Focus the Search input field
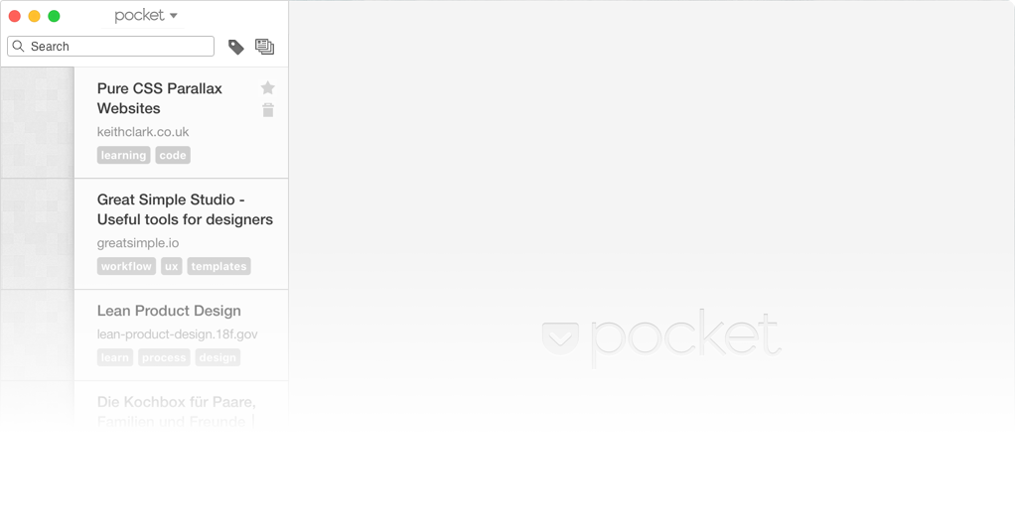 pyautogui.click(x=110, y=46)
